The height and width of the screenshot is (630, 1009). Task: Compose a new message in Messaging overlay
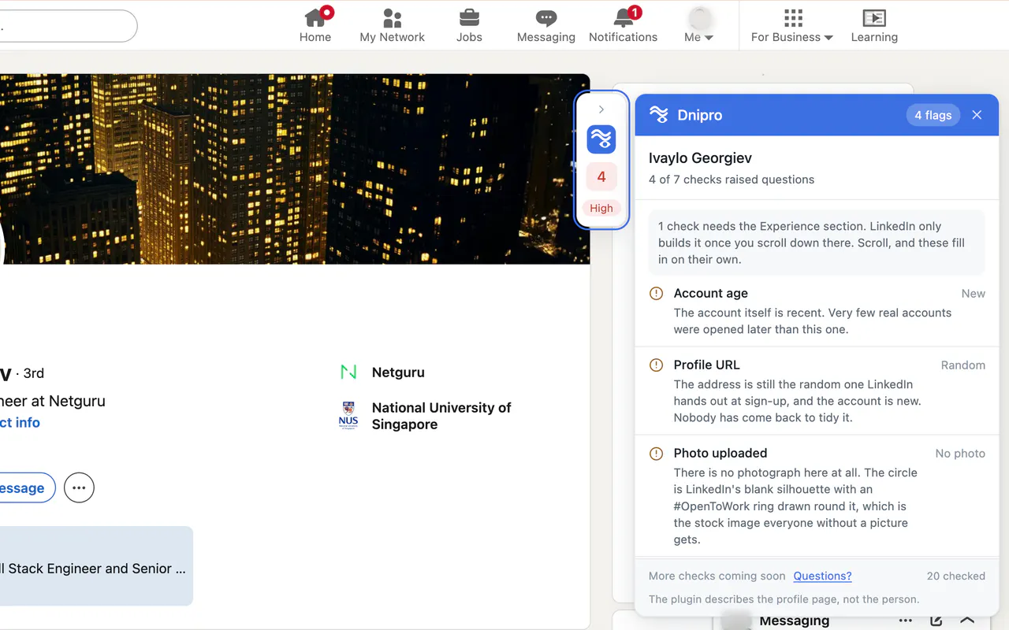[936, 621]
